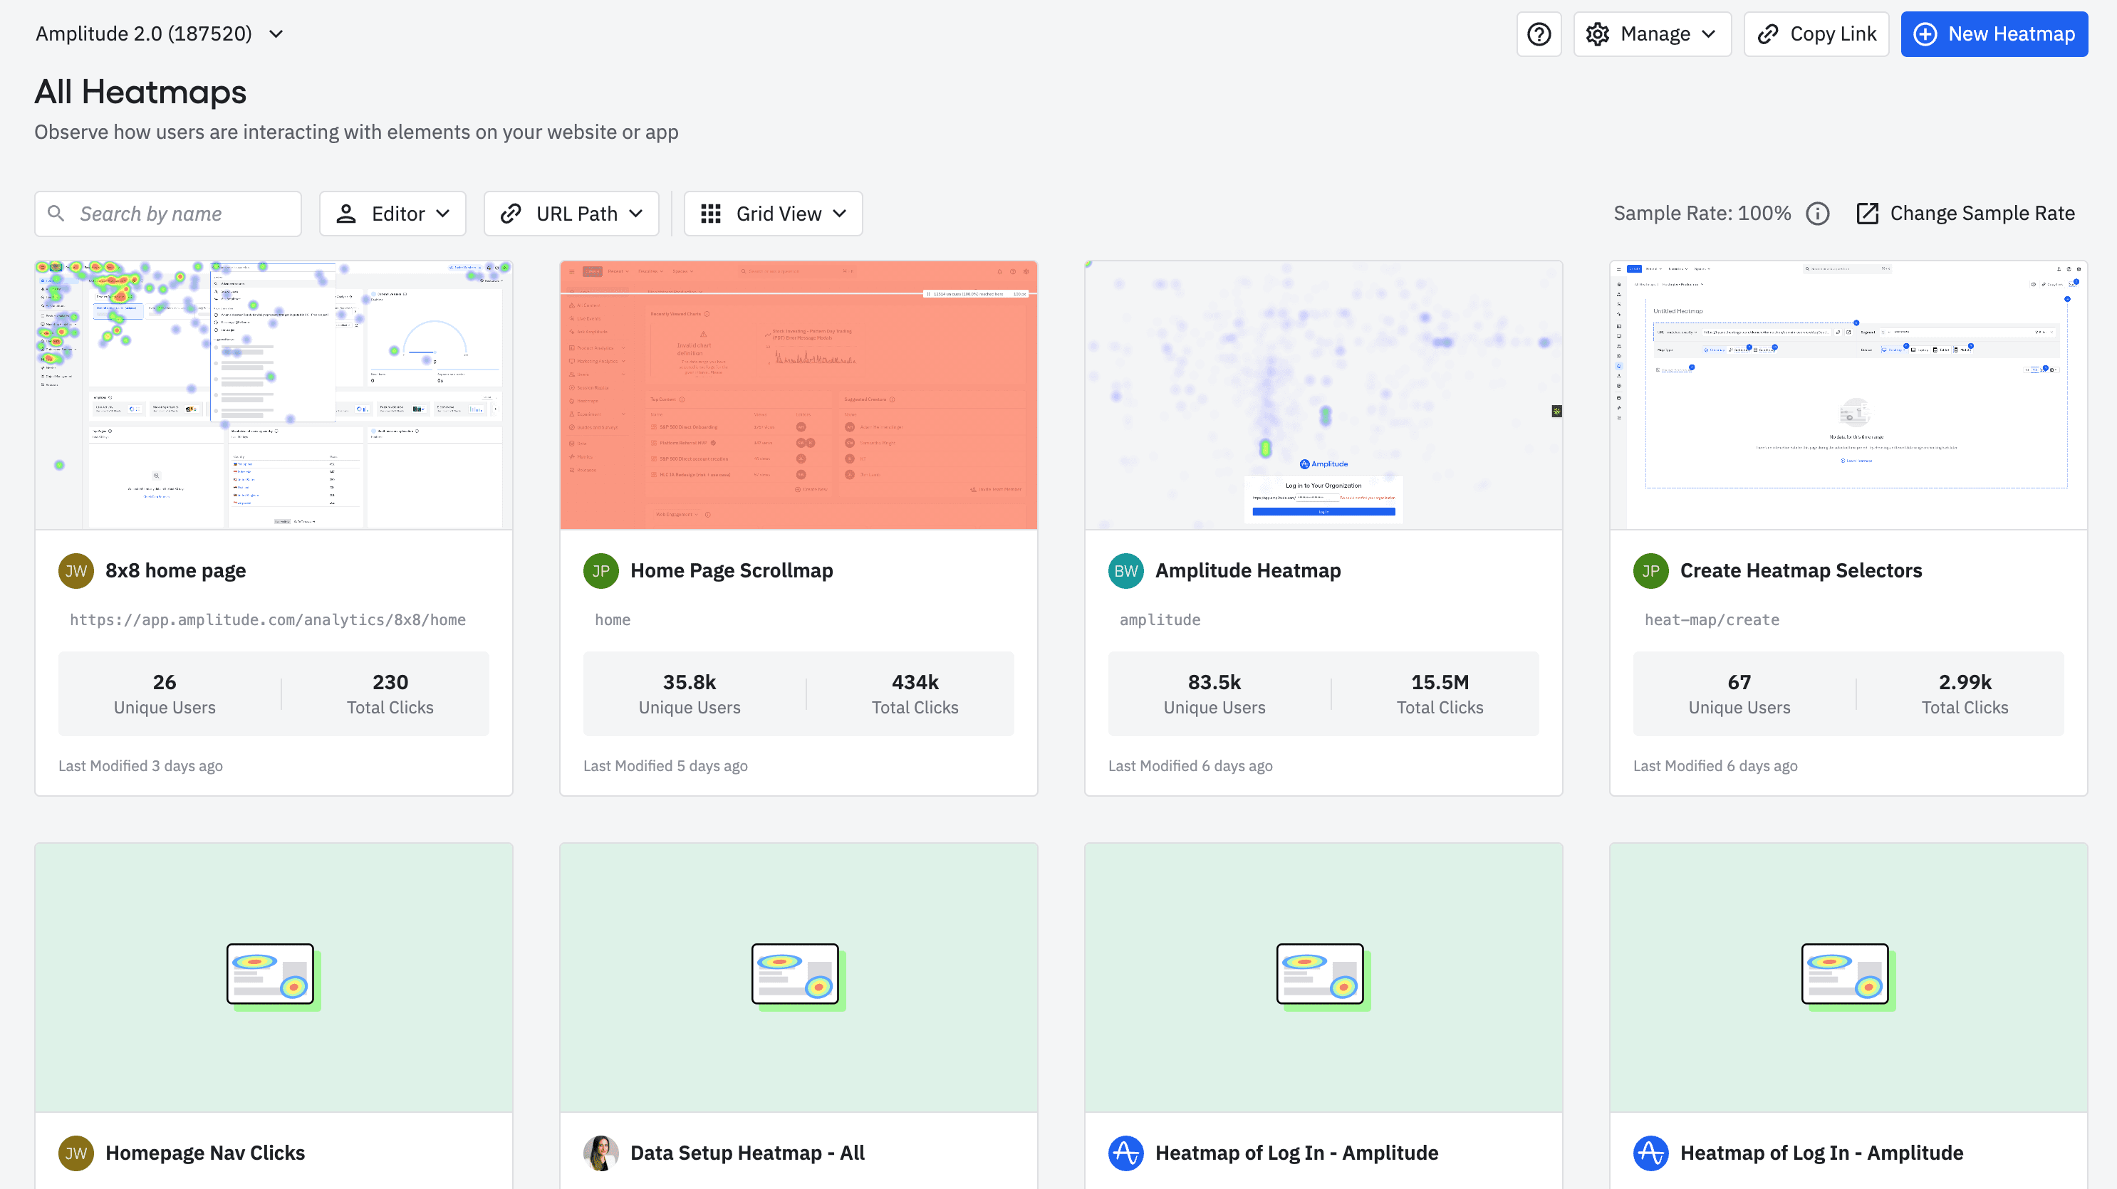Screen dimensions: 2117x1189
Task: Switch layout using Grid View dropdown
Action: 773,214
